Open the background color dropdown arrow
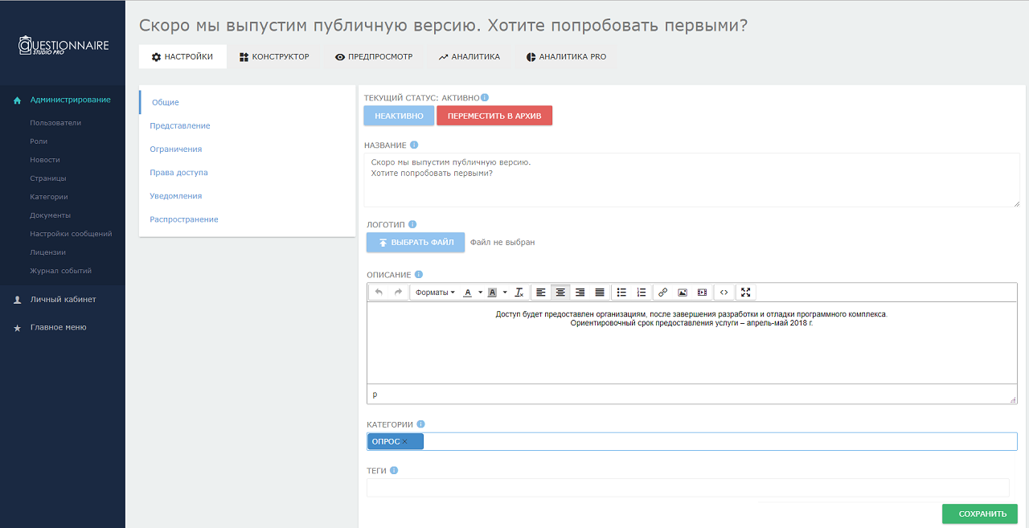This screenshot has height=528, width=1029. tap(506, 292)
